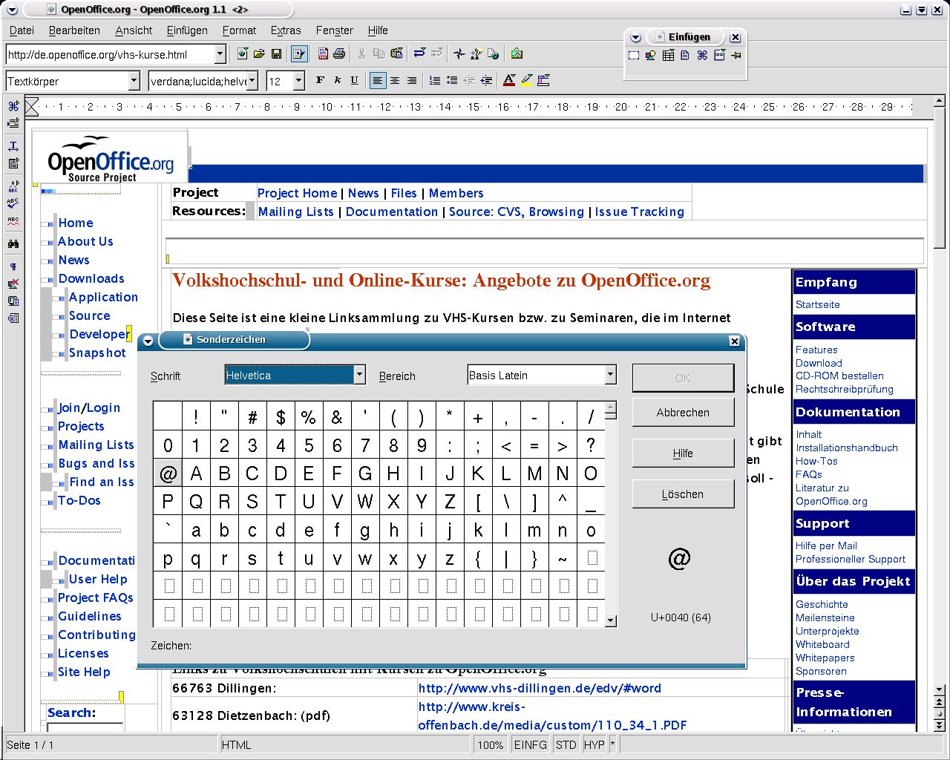Click the spellcheck ABC checkmark icon
This screenshot has width=950, height=760.
click(x=13, y=202)
